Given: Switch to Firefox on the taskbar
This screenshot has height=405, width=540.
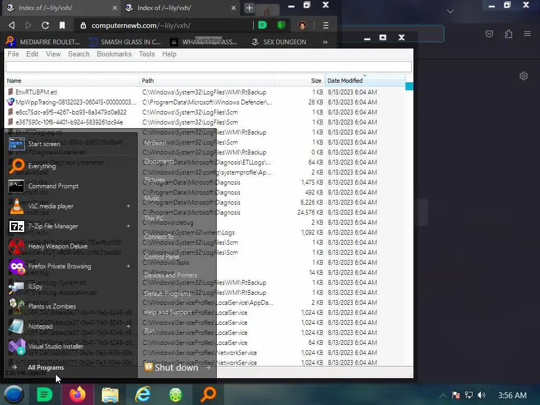Looking at the screenshot, I should (78, 394).
